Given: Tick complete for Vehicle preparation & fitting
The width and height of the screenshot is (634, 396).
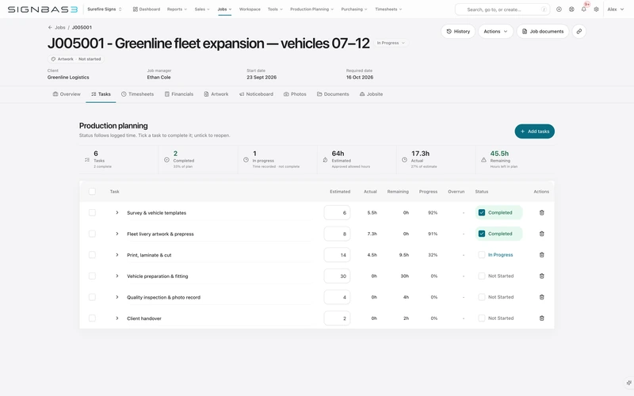Looking at the screenshot, I should pyautogui.click(x=482, y=276).
